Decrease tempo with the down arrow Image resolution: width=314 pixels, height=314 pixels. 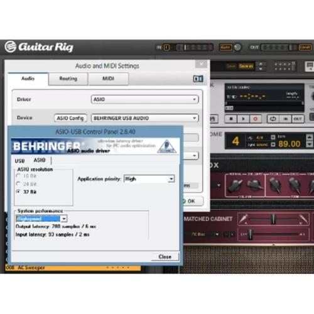[x=310, y=144]
